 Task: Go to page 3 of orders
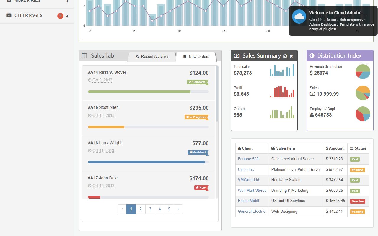tap(150, 209)
